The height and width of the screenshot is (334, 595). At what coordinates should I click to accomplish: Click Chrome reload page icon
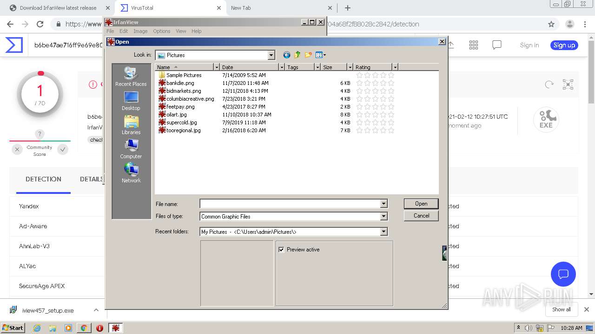[x=40, y=24]
